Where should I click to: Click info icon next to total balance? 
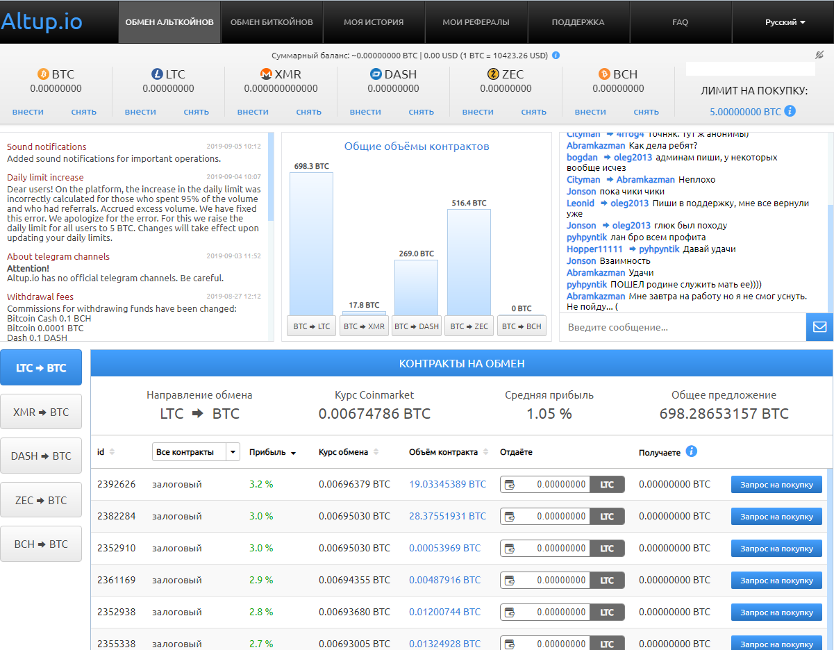point(556,55)
